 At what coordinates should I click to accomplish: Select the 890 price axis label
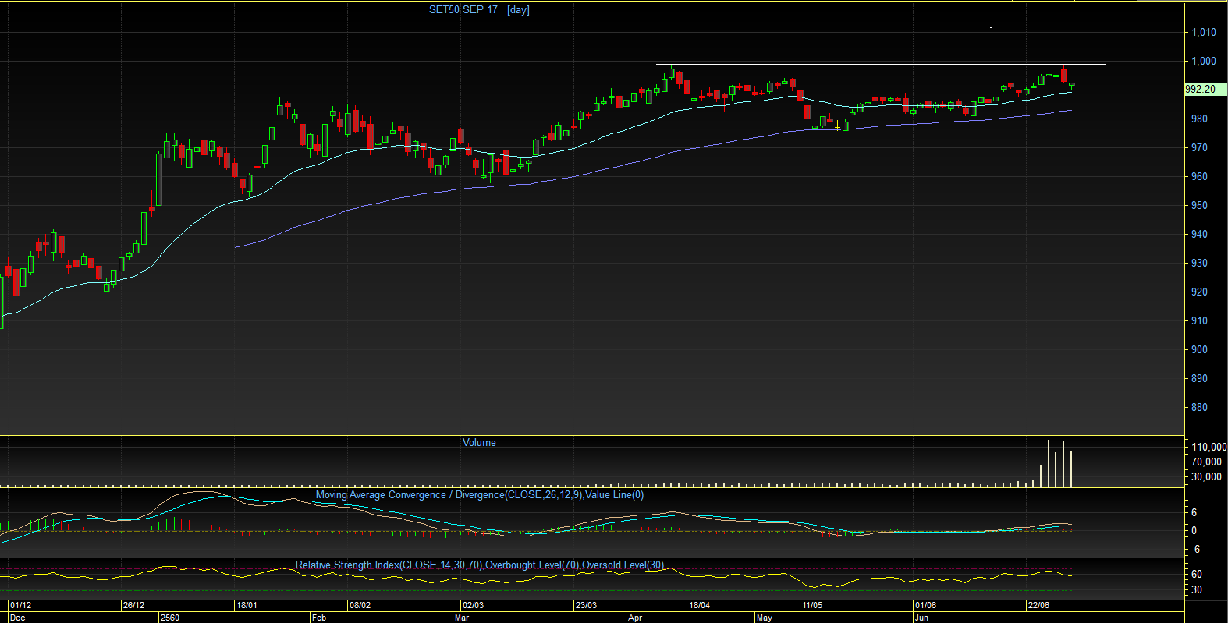point(1199,378)
